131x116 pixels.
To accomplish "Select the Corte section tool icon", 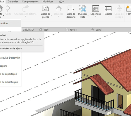I will click(8, 8).
